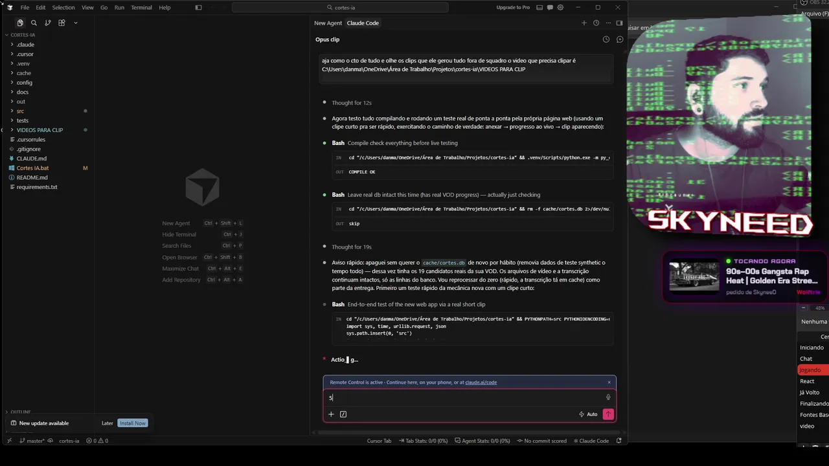This screenshot has width=829, height=466.
Task: Open the CLAUDE.md file
Action: (32, 159)
